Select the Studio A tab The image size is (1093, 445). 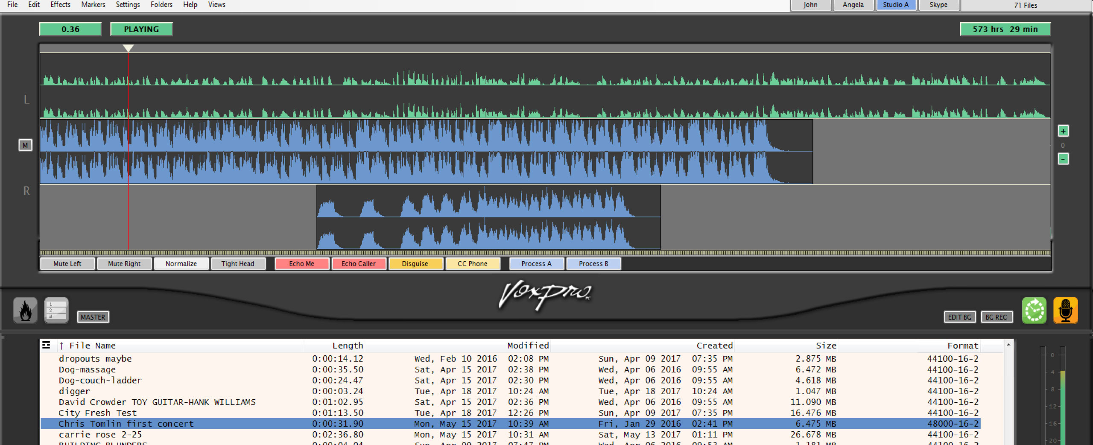coord(896,5)
